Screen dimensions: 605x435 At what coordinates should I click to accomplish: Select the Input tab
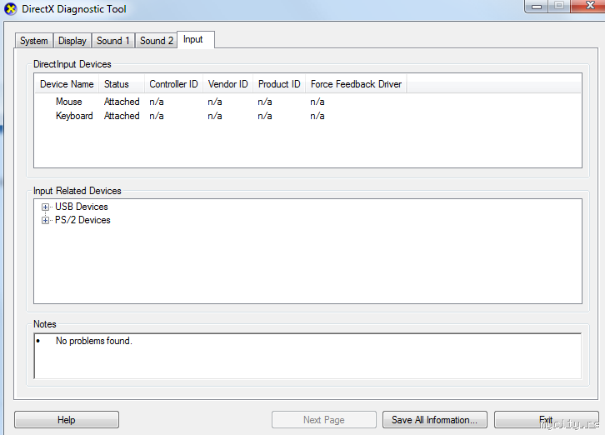196,39
